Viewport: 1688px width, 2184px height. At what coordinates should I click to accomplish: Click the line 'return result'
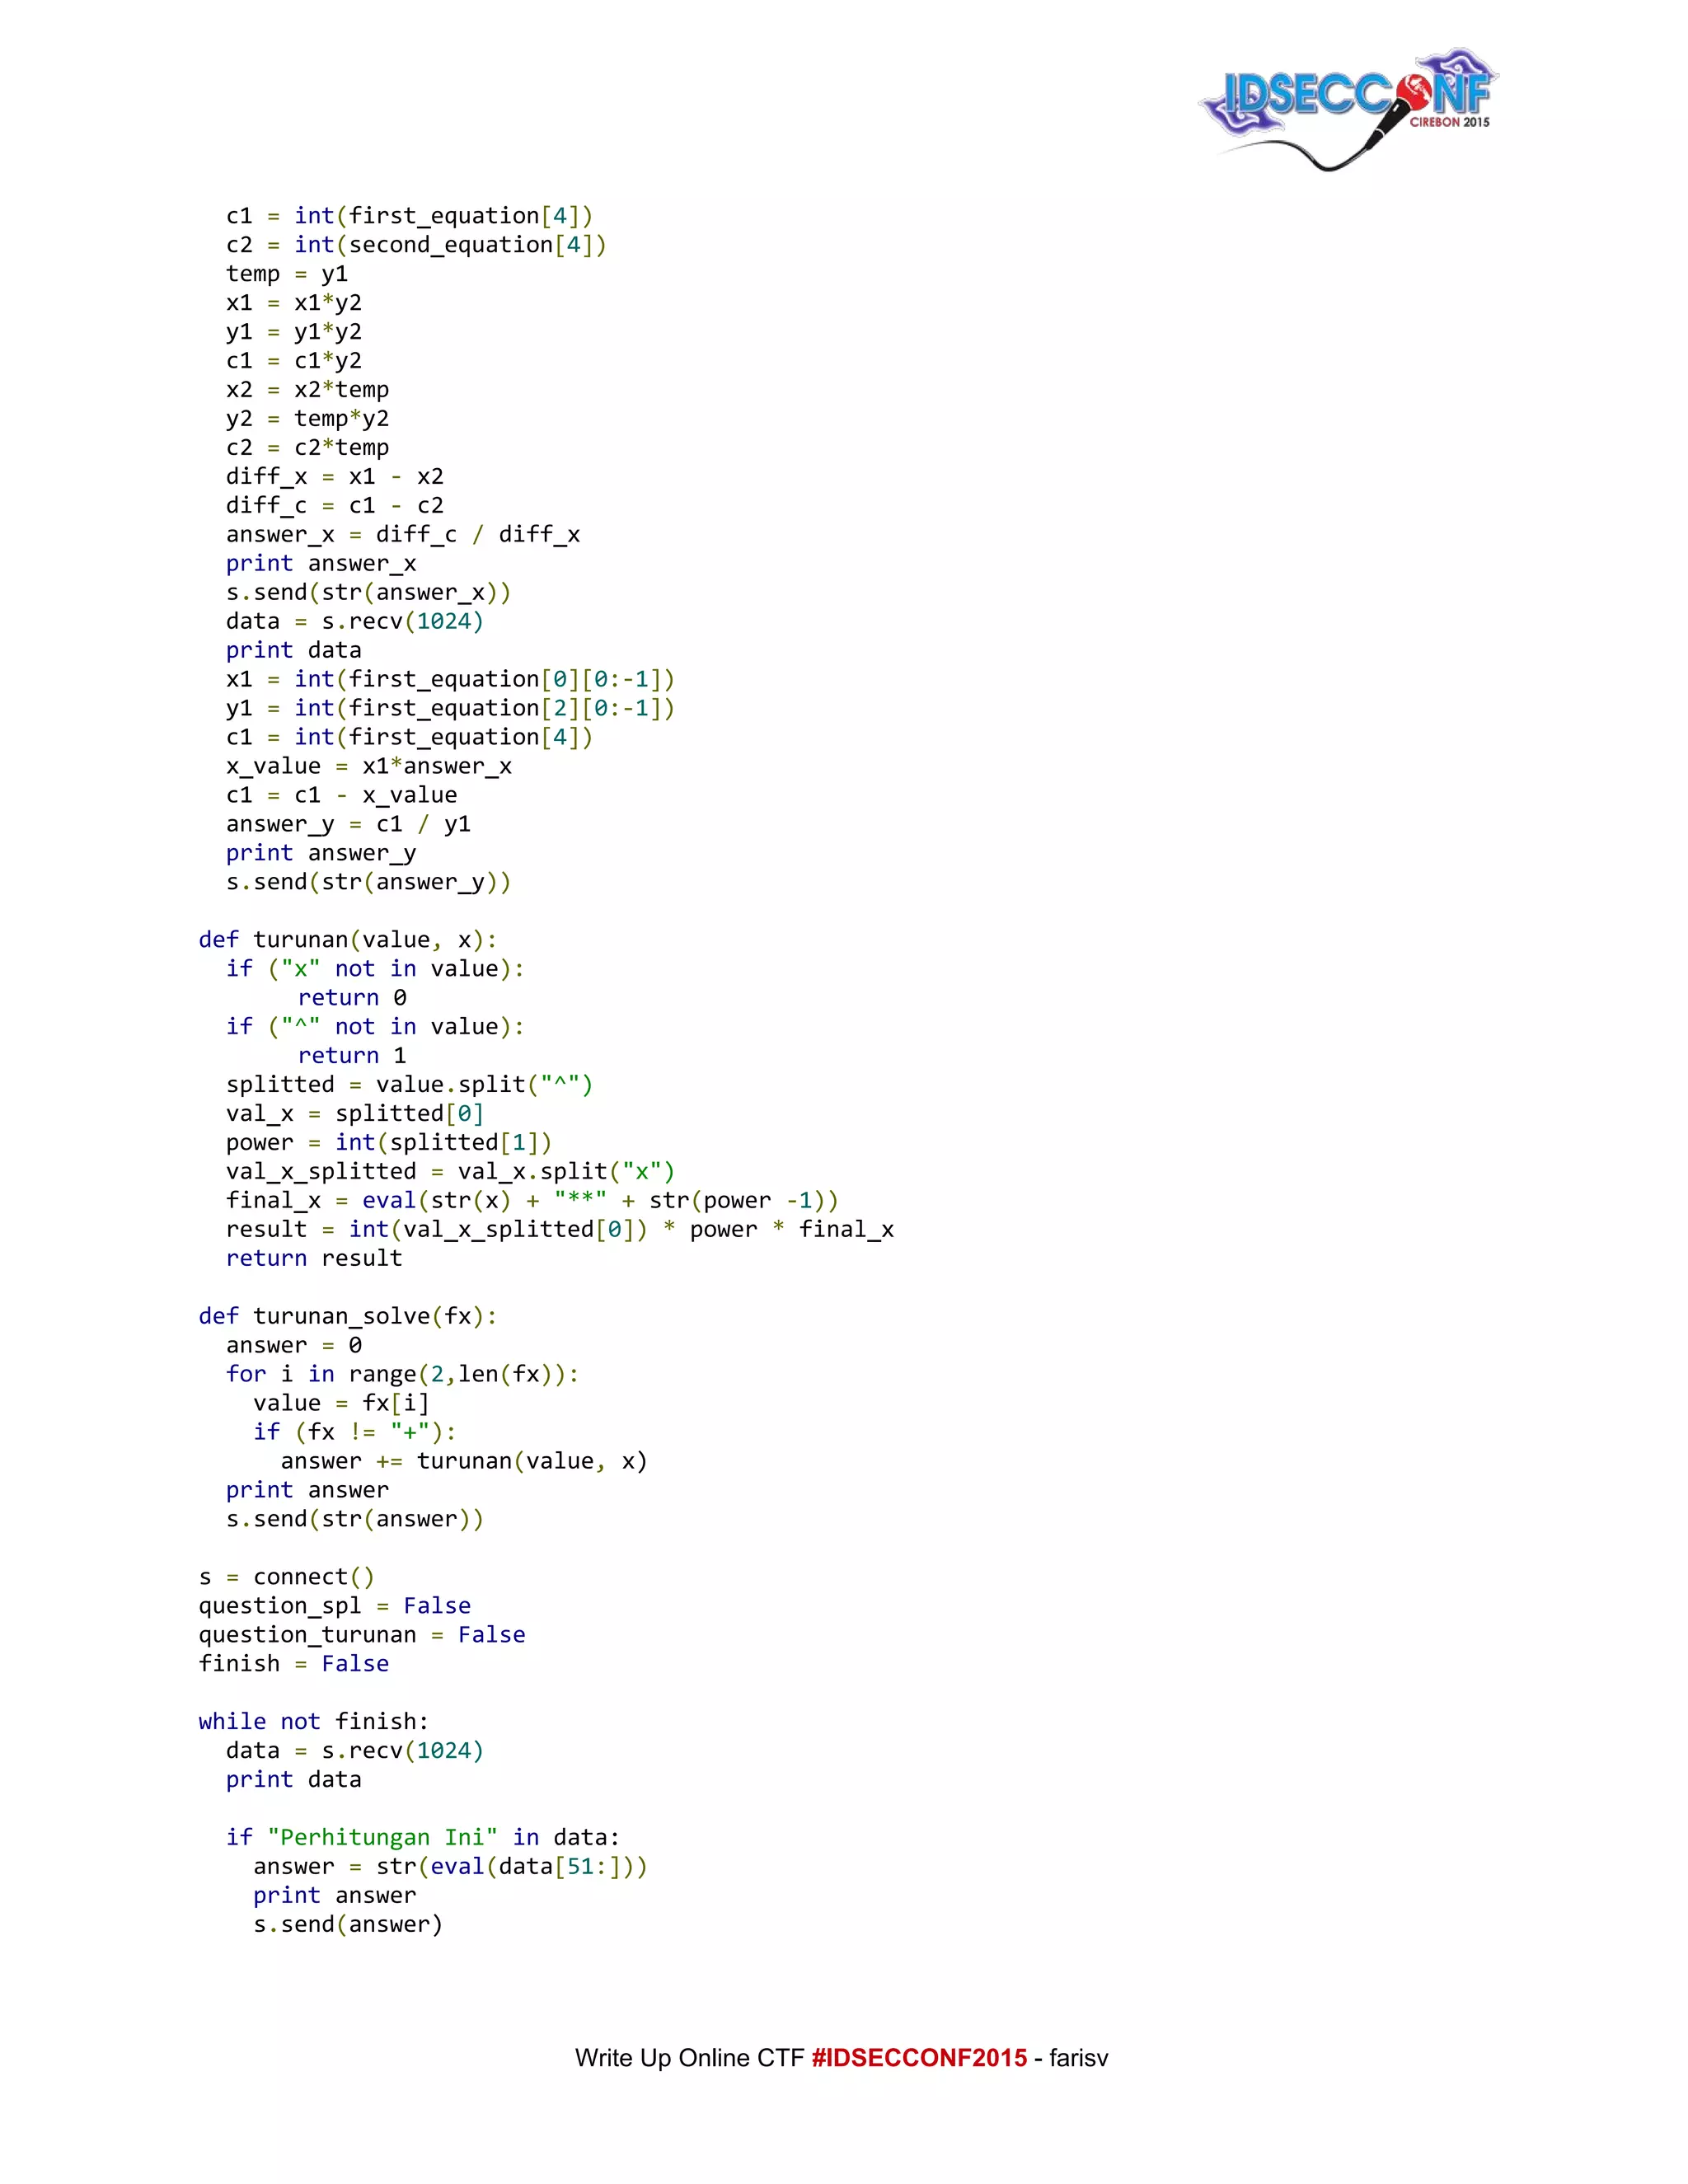[x=314, y=1259]
